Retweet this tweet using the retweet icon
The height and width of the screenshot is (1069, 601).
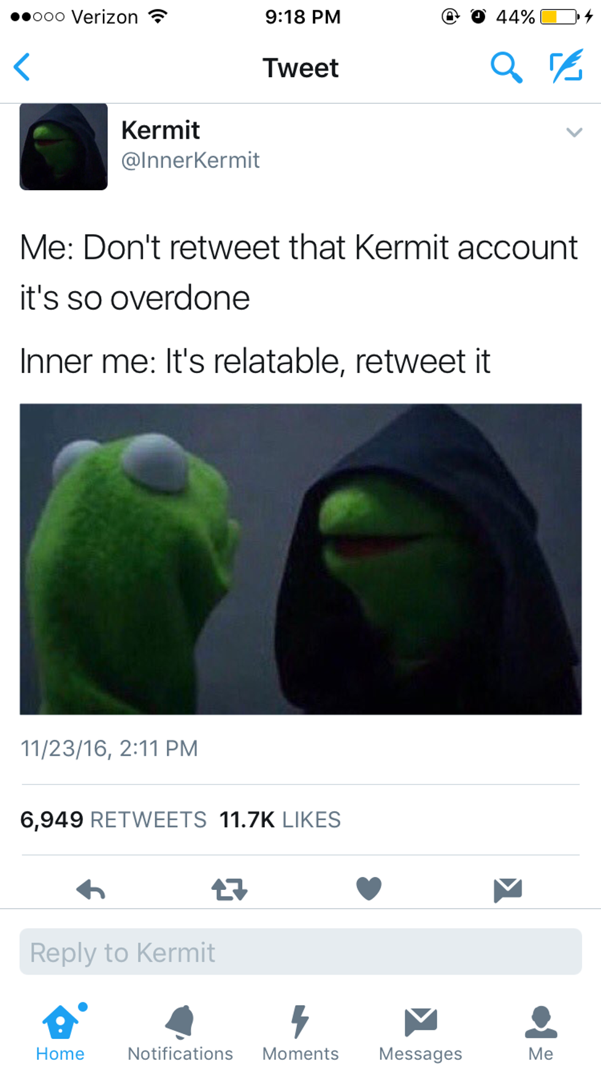click(229, 889)
